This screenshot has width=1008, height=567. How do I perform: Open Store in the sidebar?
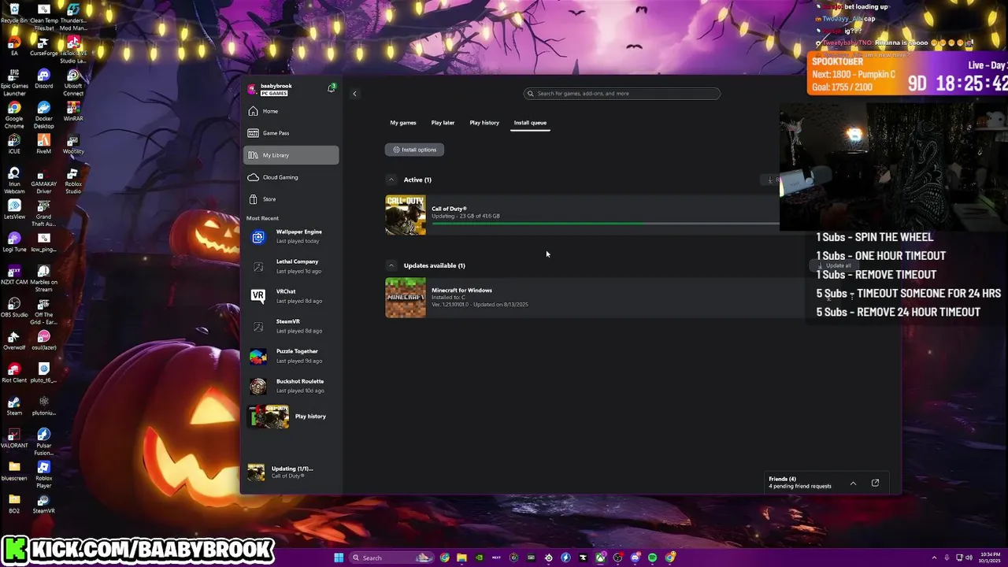pyautogui.click(x=291, y=199)
